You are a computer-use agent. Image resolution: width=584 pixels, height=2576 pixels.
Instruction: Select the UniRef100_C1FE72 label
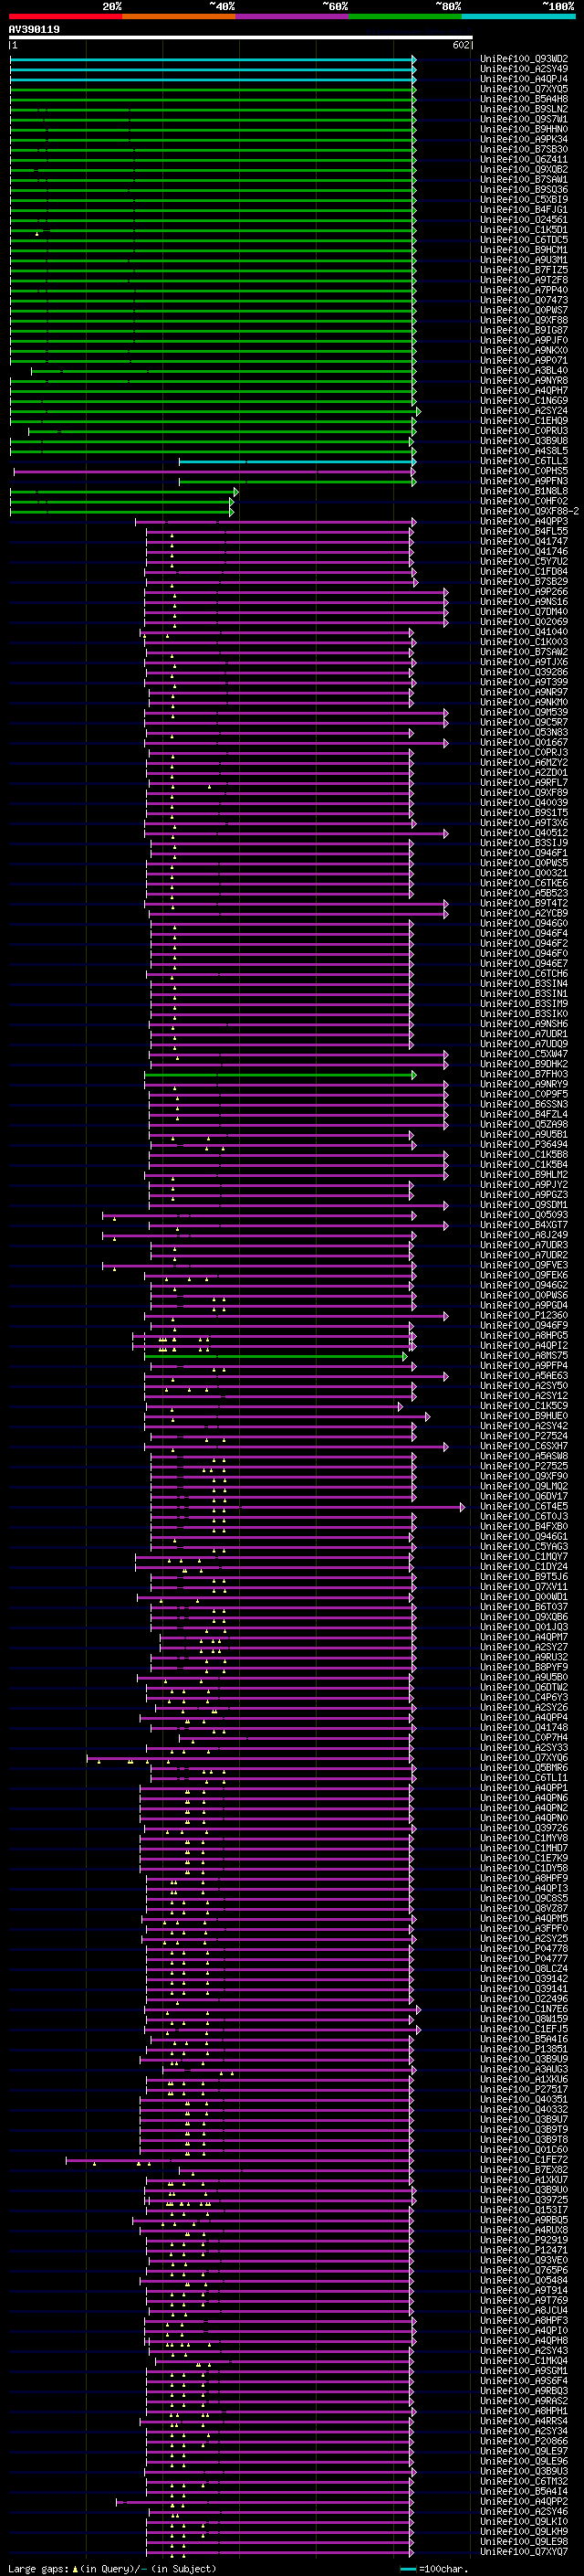coord(524,2160)
